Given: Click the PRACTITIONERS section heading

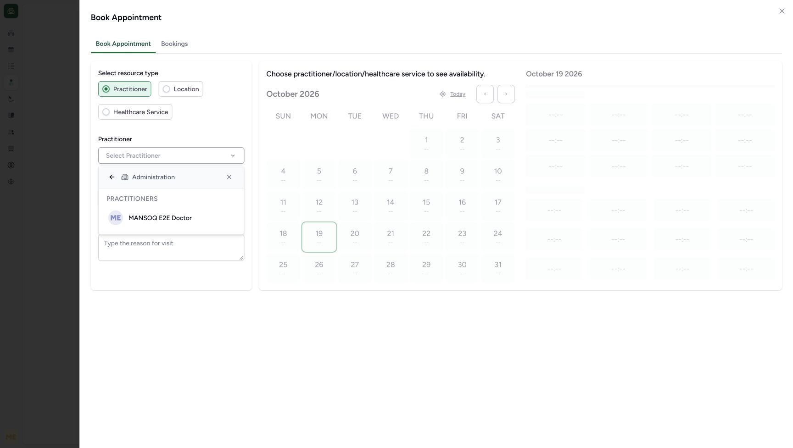Looking at the screenshot, I should pyautogui.click(x=132, y=199).
